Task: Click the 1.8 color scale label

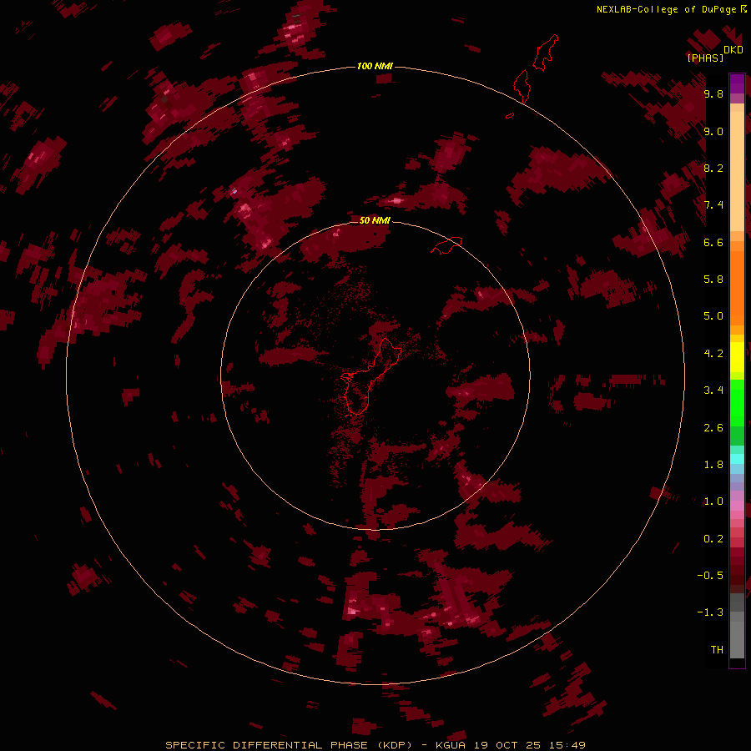Action: pos(713,465)
